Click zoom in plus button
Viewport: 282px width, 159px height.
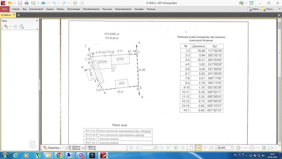pyautogui.click(x=264, y=148)
